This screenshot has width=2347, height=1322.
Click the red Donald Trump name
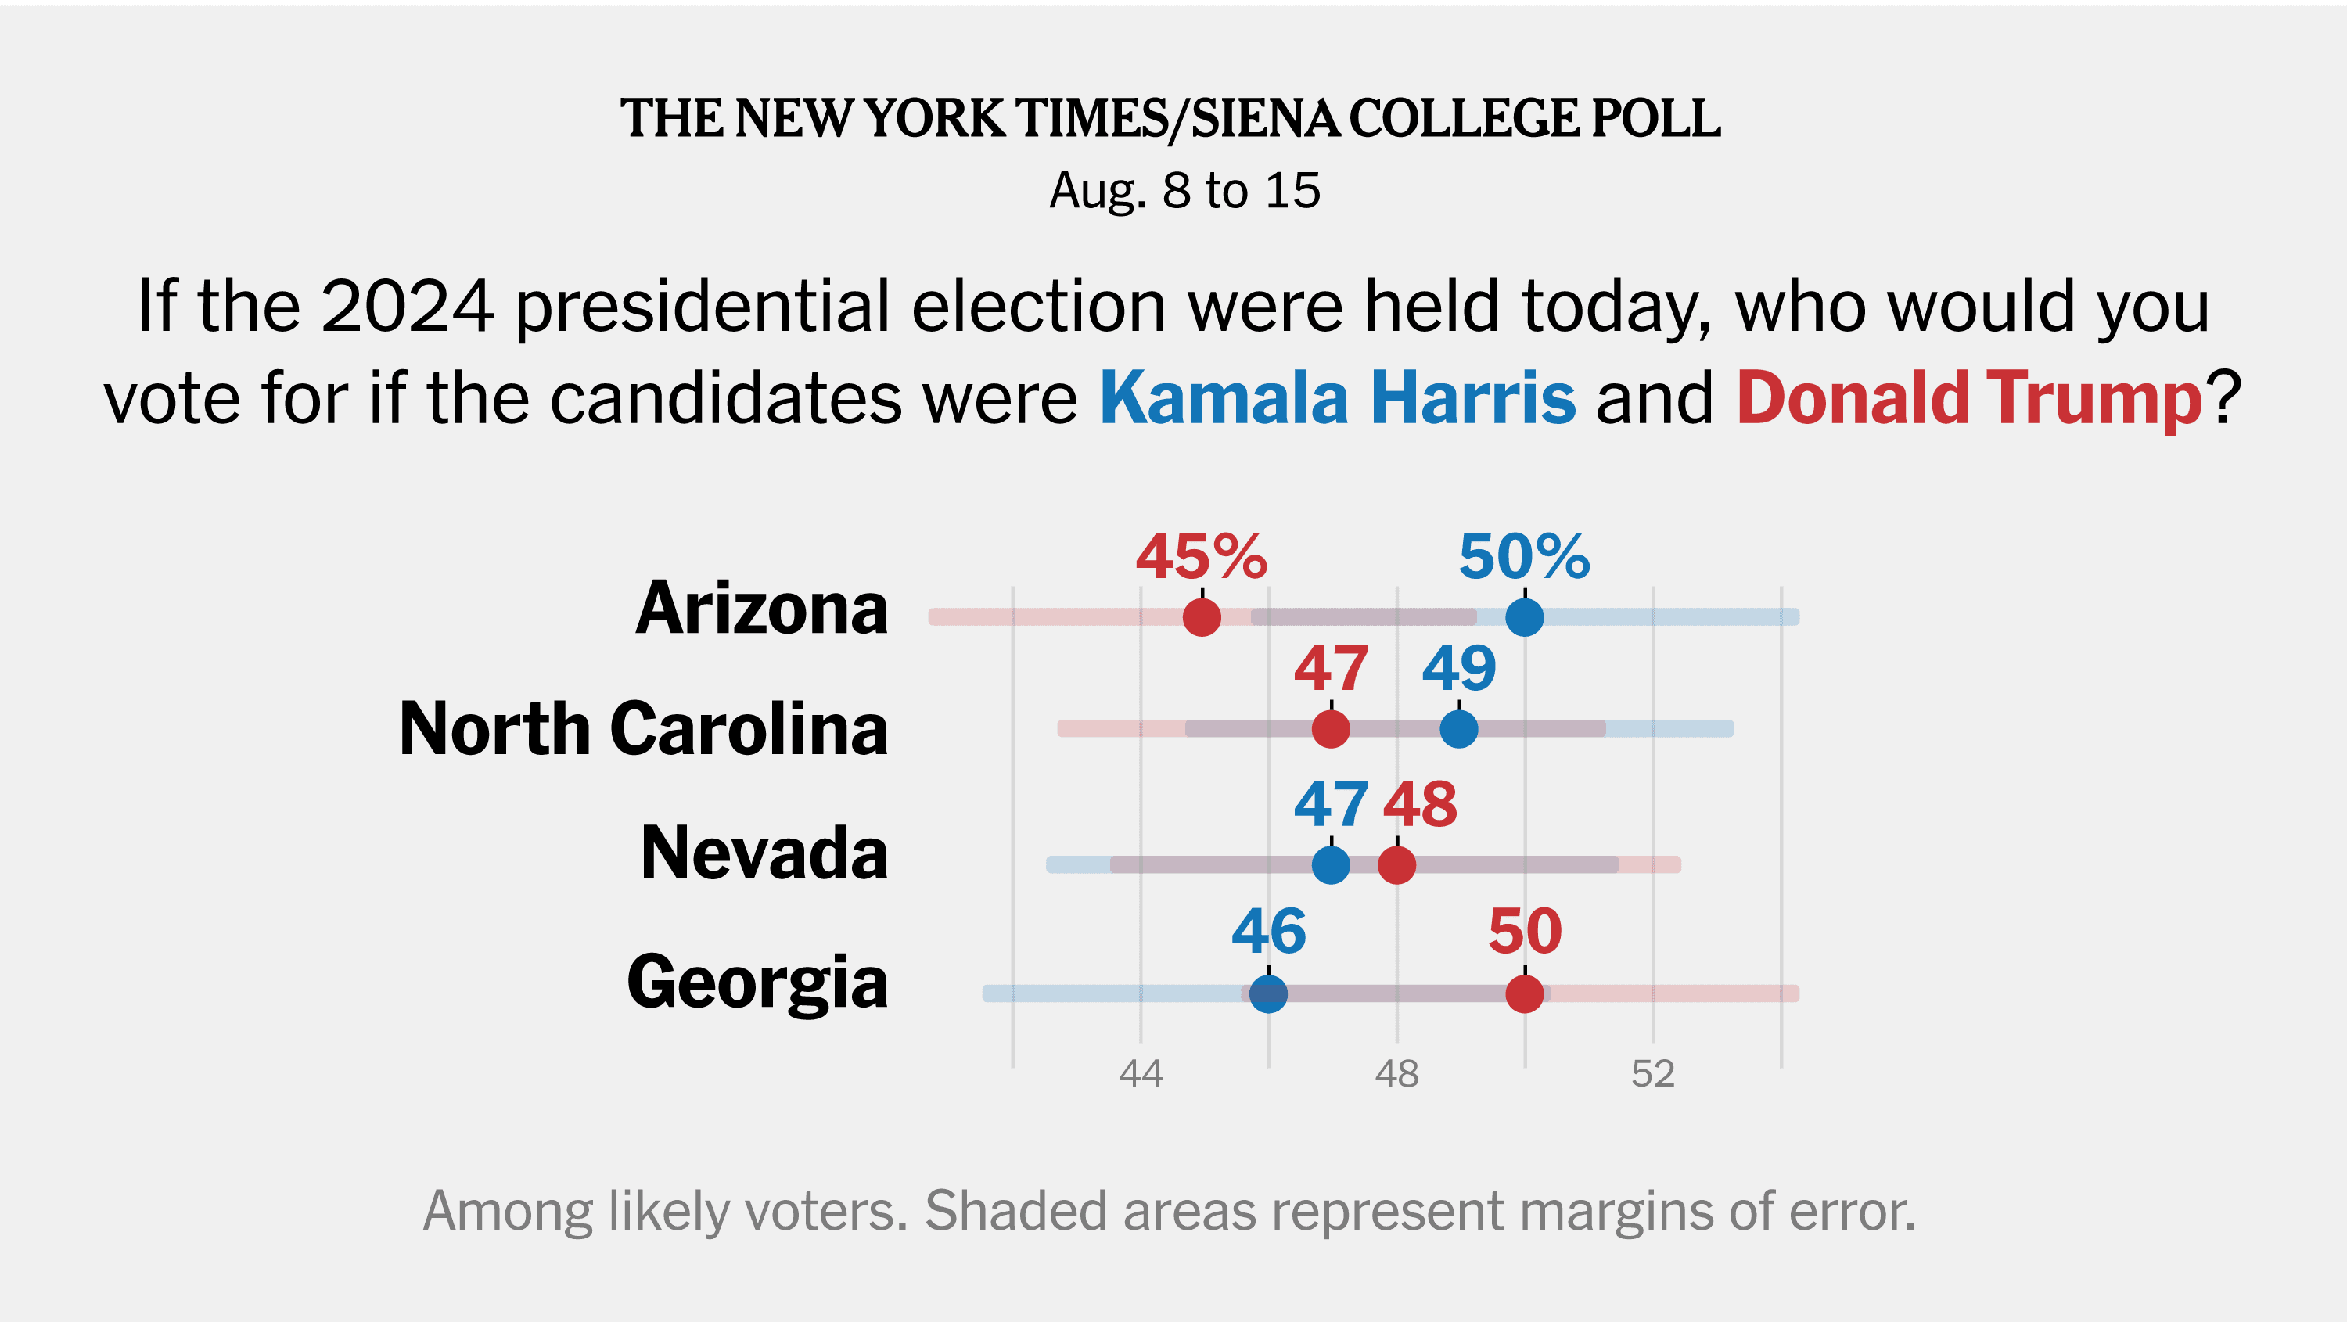pos(1970,400)
